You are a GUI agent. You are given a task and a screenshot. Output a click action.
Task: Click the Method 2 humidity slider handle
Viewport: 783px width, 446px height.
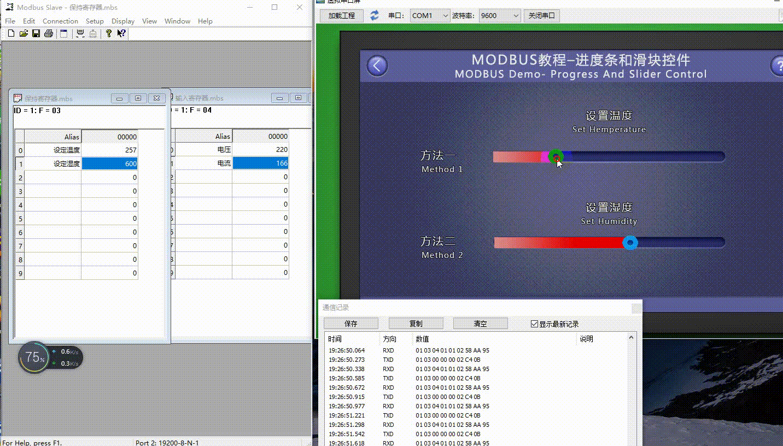[630, 242]
